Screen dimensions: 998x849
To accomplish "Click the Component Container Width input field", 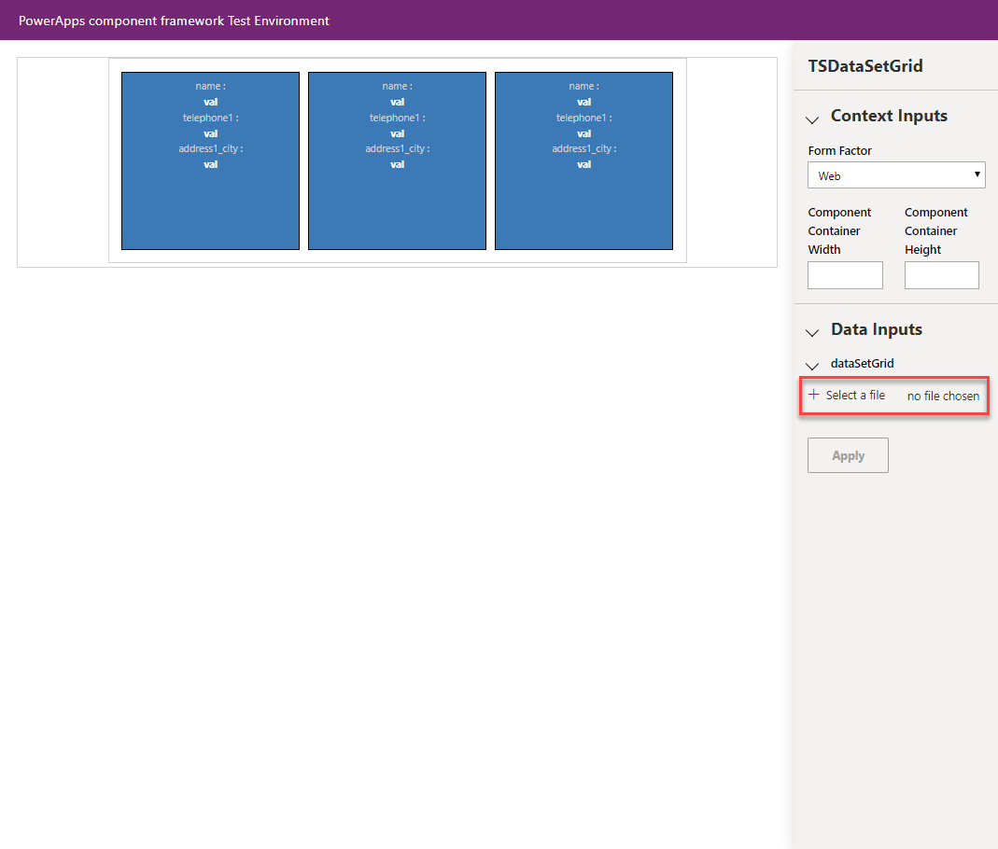I will click(845, 274).
